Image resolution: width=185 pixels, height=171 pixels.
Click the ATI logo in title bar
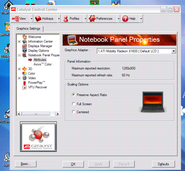13,9
